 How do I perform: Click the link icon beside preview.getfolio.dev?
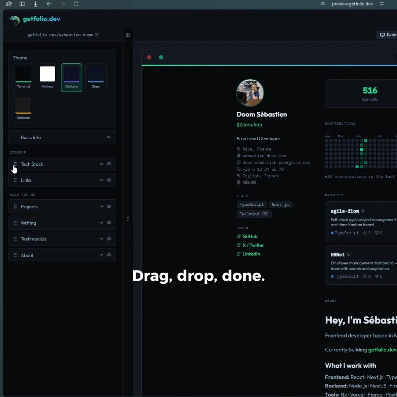[x=323, y=4]
